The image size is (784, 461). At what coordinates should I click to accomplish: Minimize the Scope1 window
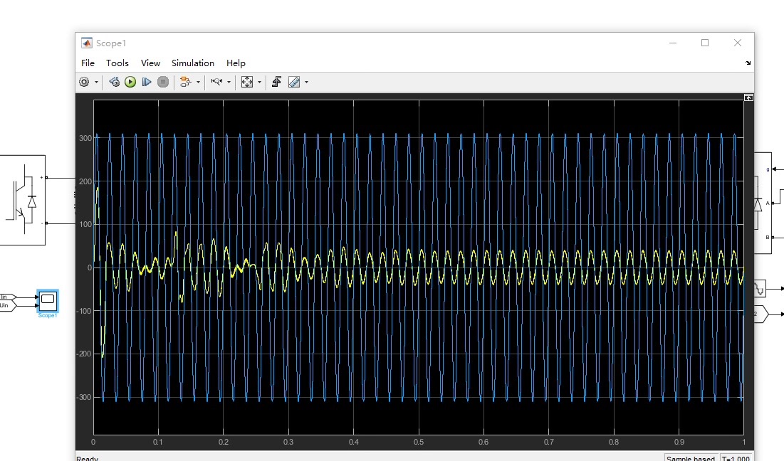coord(673,43)
